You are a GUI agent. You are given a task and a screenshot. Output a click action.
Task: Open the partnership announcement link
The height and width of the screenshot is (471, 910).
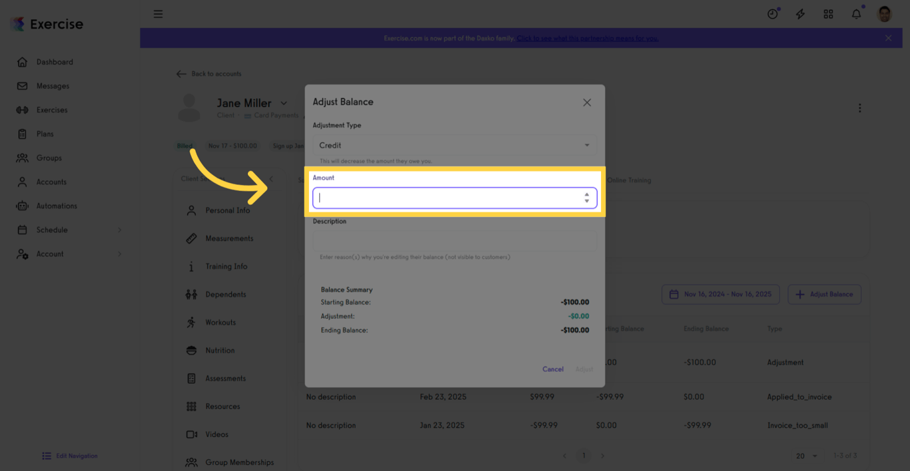pyautogui.click(x=587, y=38)
